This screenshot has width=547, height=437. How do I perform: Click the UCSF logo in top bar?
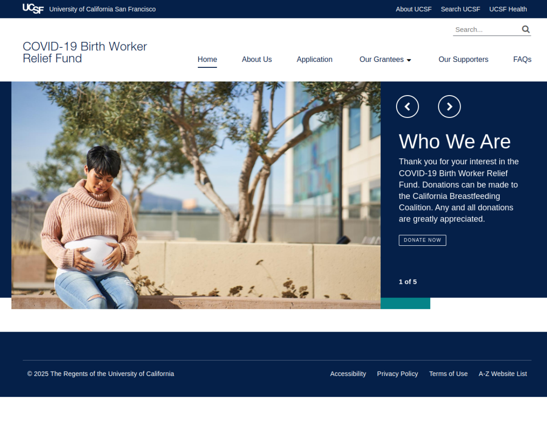coord(33,9)
